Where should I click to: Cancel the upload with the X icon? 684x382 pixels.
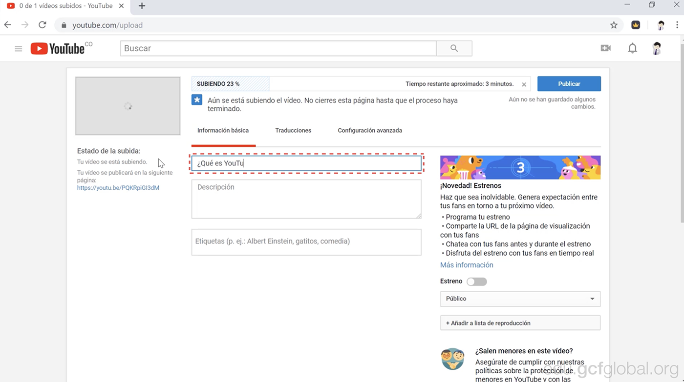pyautogui.click(x=524, y=84)
